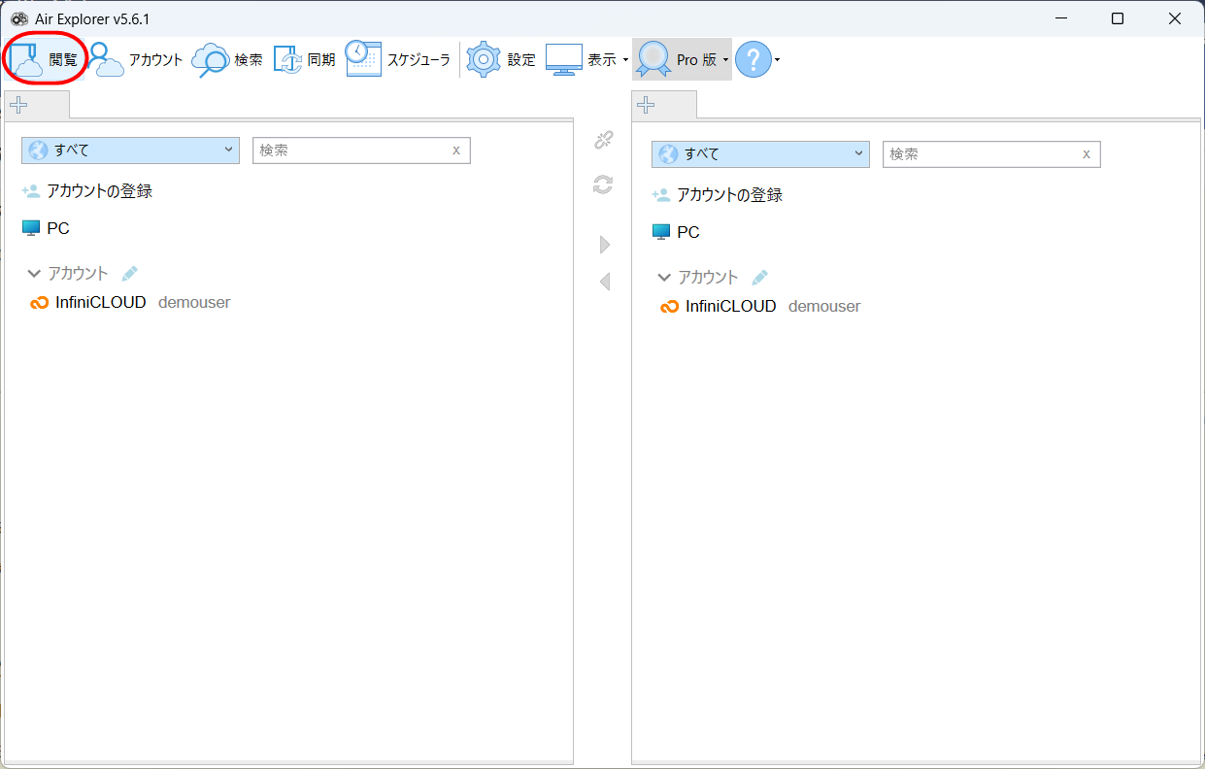
Task: Open the スケジューラ scheduler tool
Action: (x=398, y=59)
